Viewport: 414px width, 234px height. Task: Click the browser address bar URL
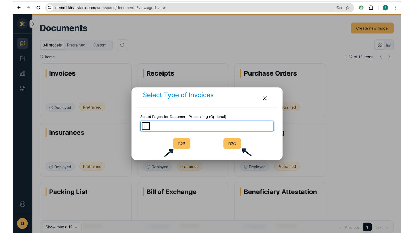tap(110, 8)
